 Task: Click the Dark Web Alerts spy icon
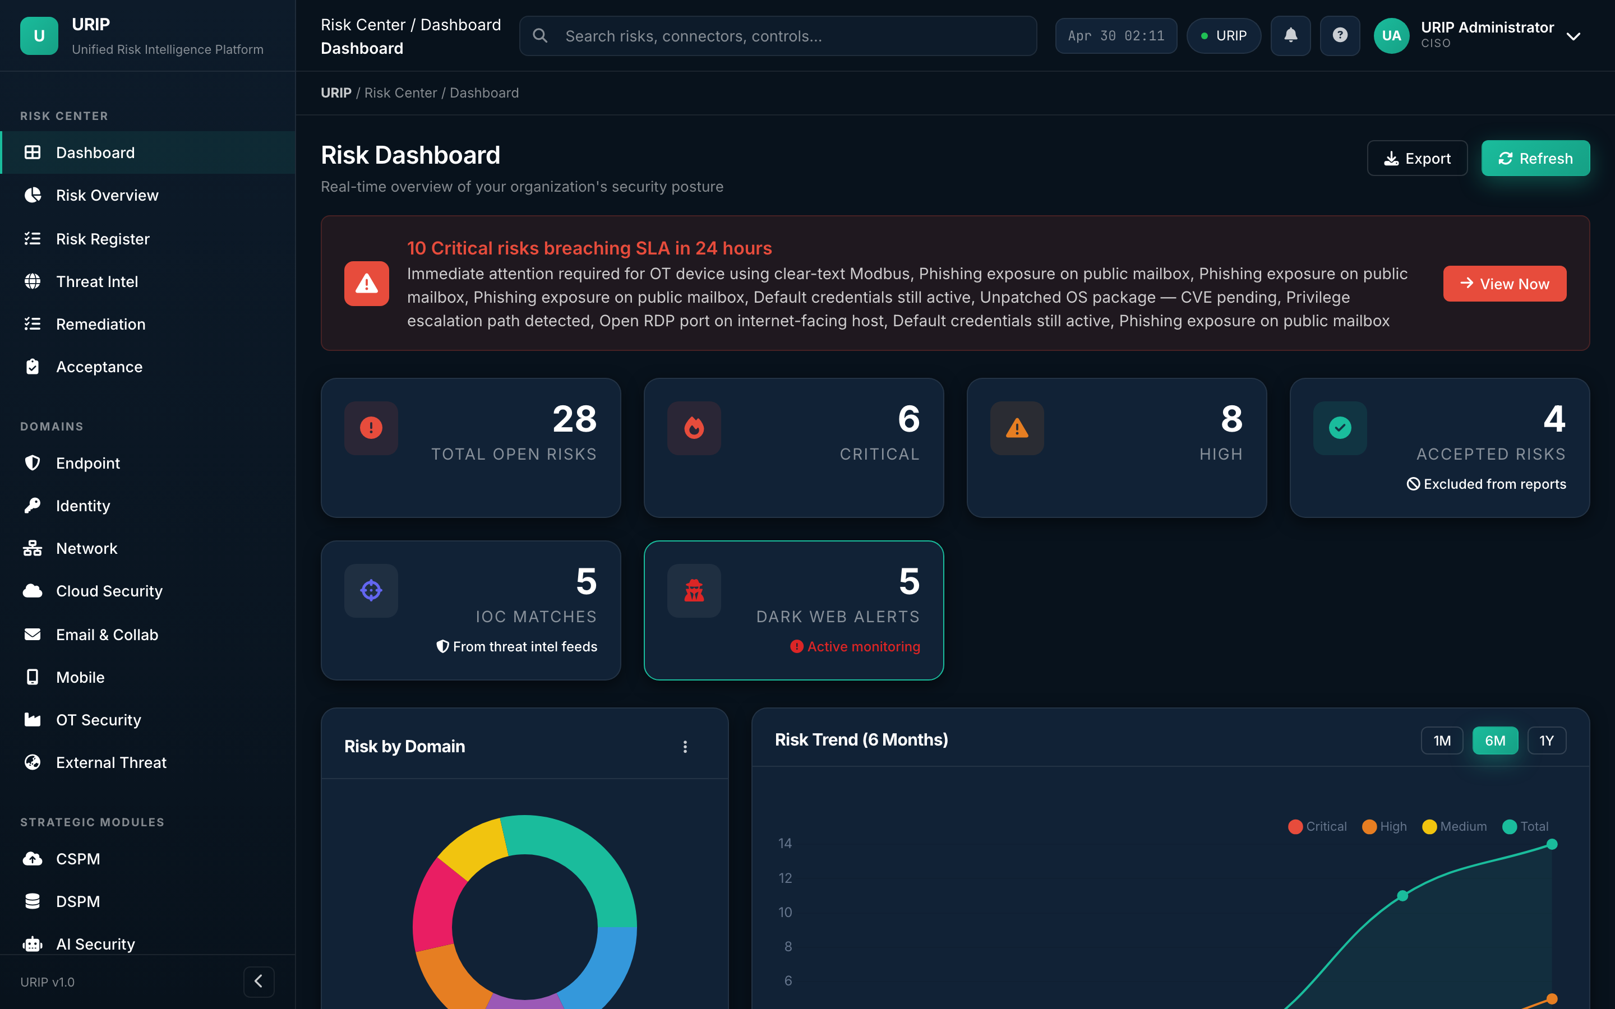coord(694,591)
